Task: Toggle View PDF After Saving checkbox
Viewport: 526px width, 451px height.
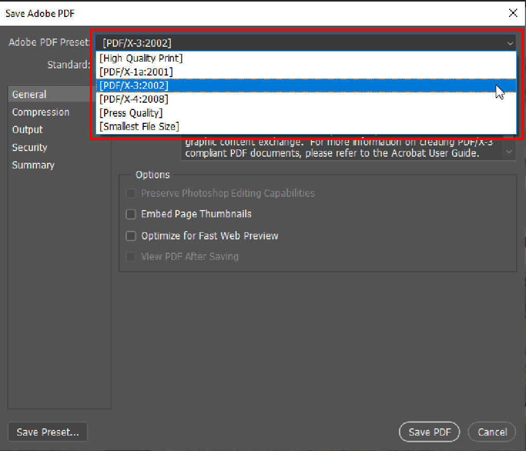Action: 131,257
